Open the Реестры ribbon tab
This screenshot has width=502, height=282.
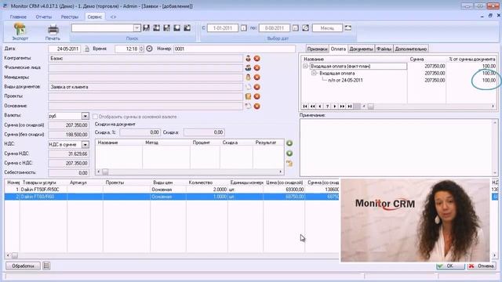click(x=70, y=17)
